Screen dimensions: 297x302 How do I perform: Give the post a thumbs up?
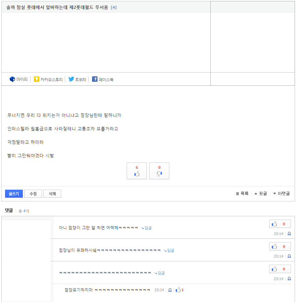pos(136,171)
